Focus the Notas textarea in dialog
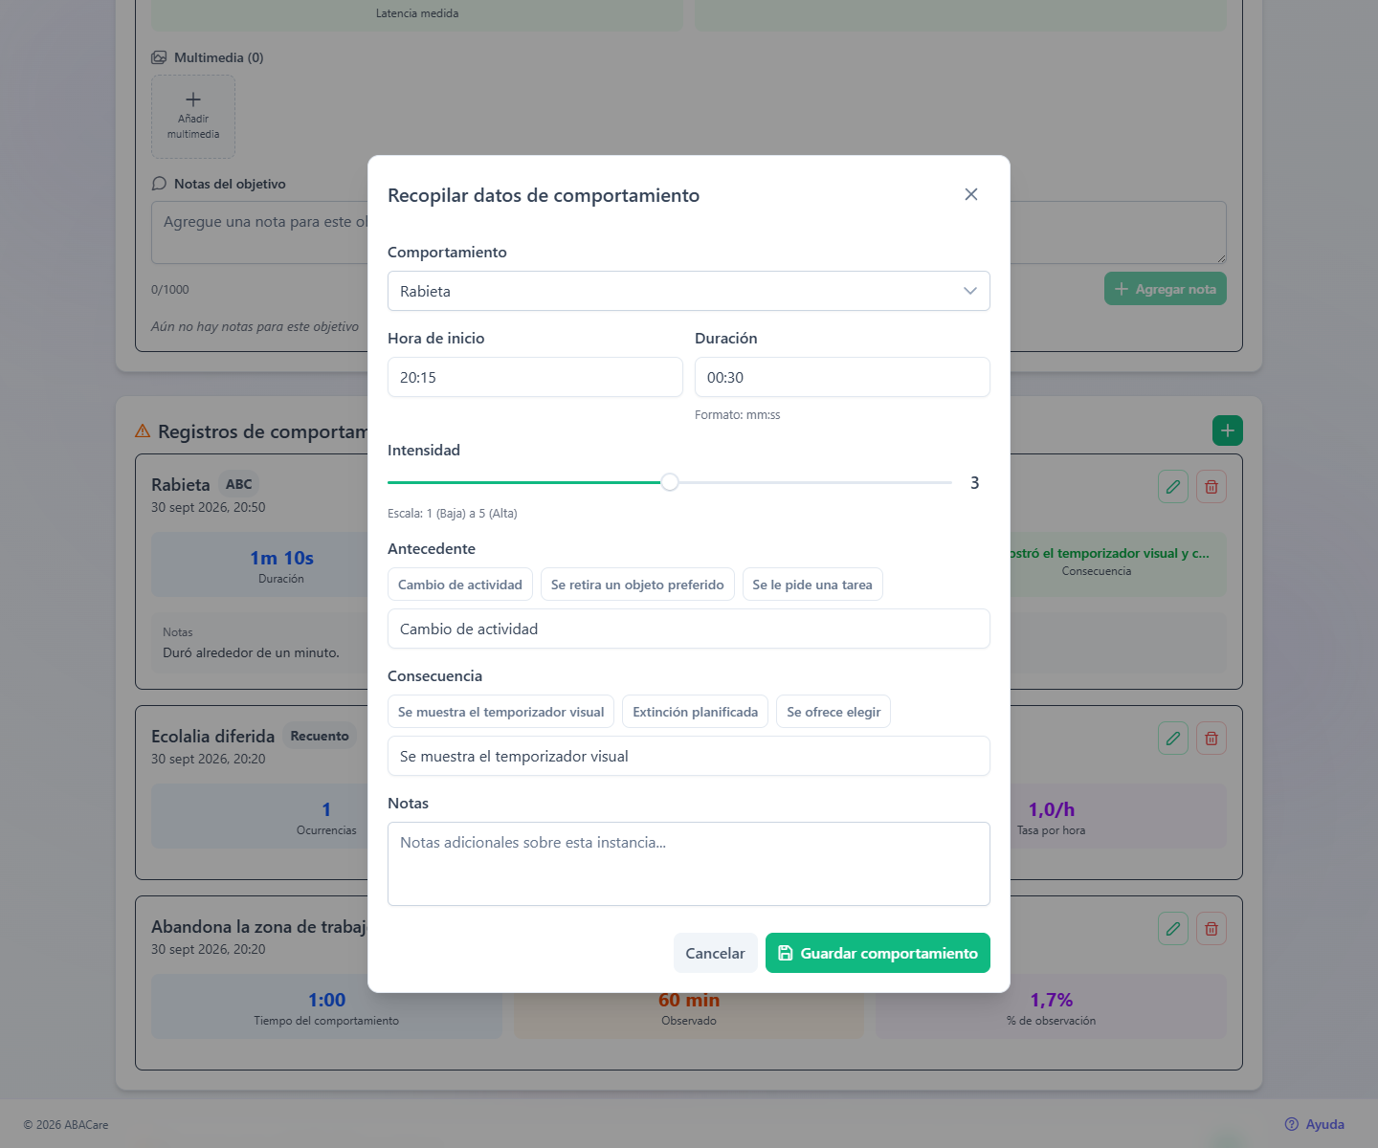1378x1148 pixels. pyautogui.click(x=689, y=864)
